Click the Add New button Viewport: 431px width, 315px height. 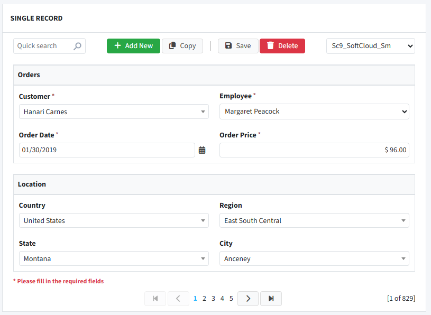point(133,46)
